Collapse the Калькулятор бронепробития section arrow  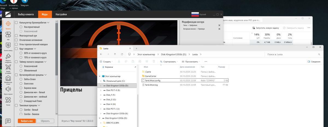(48, 23)
